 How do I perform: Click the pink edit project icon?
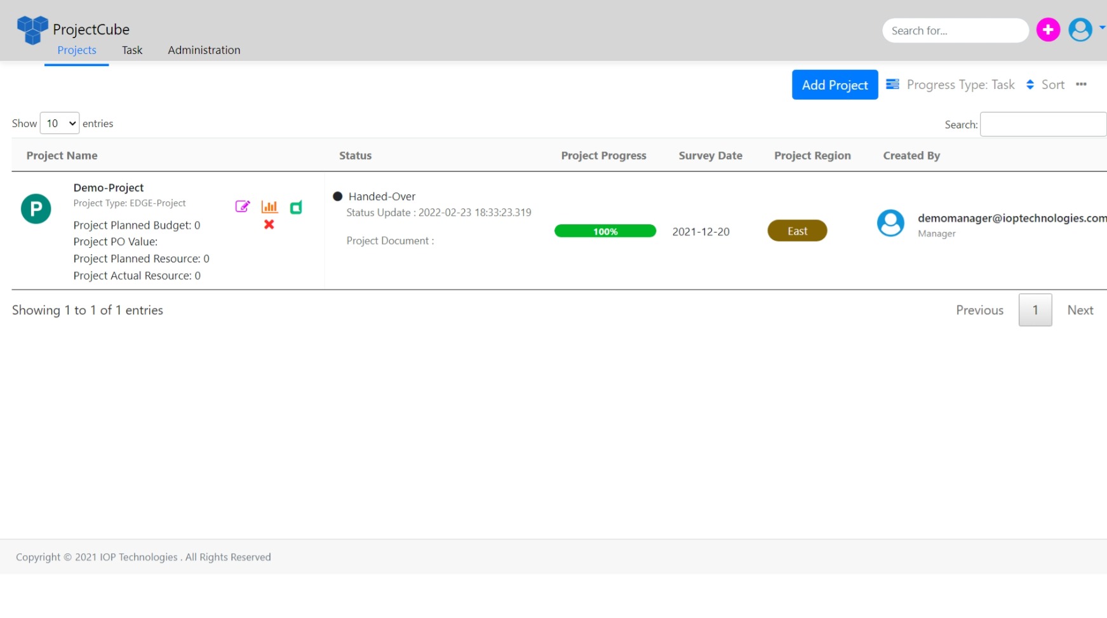tap(242, 206)
